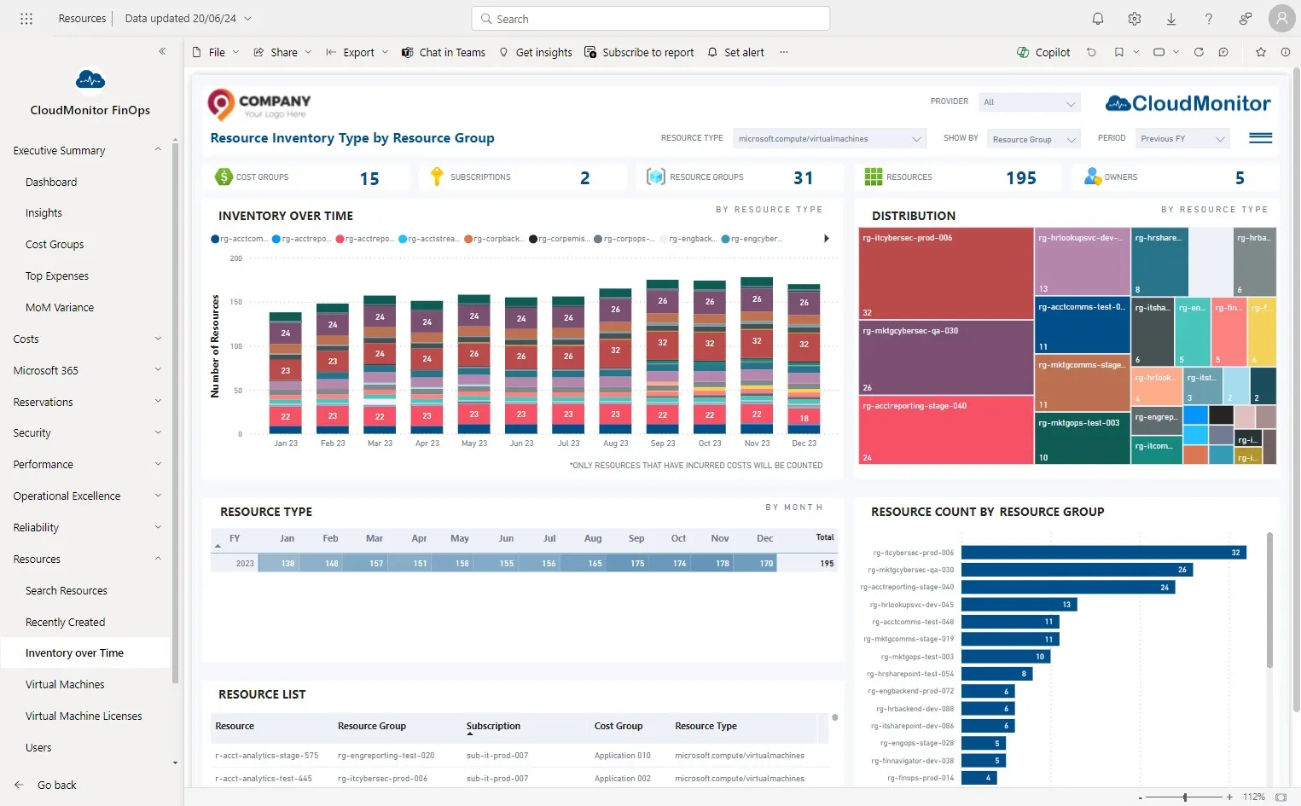Click the view layout icon in toolbar

[1159, 52]
